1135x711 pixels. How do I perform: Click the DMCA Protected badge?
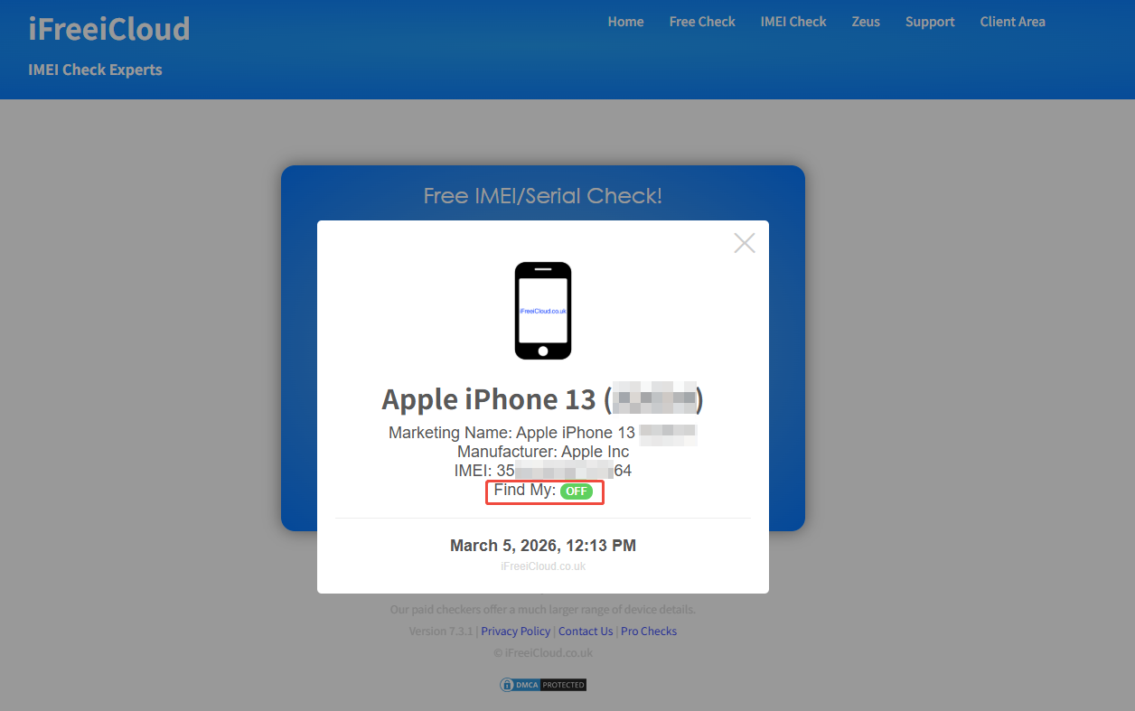(542, 684)
